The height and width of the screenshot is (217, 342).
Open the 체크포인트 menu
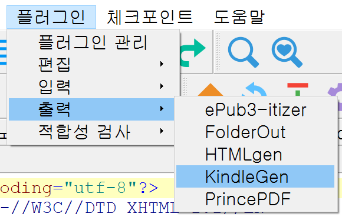point(150,17)
